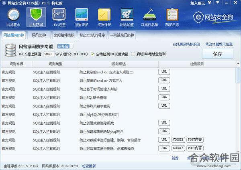Toggle 启动检测URL长度功能 checkbox
Image resolution: width=241 pixels, height=170 pixels.
(92, 54)
